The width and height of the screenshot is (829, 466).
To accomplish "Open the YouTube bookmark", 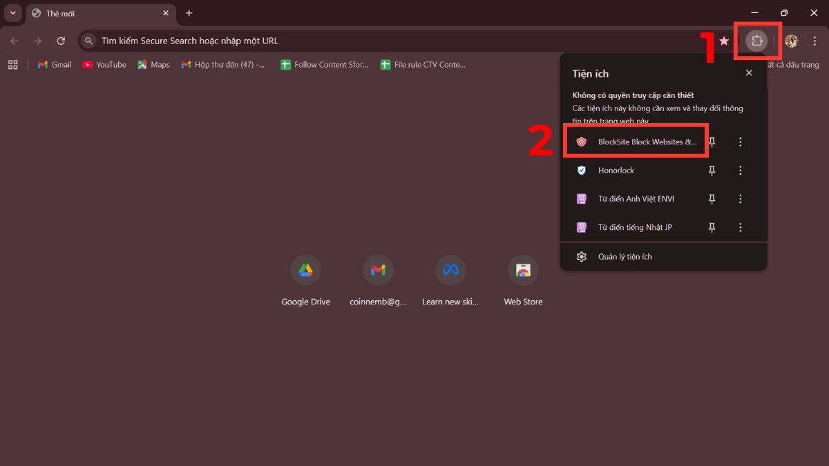I will pyautogui.click(x=104, y=64).
